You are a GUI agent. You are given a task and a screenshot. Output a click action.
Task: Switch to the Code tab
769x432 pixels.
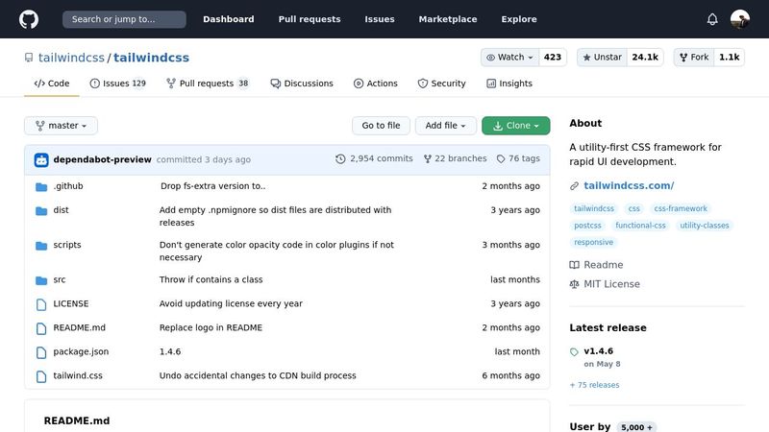pos(52,84)
